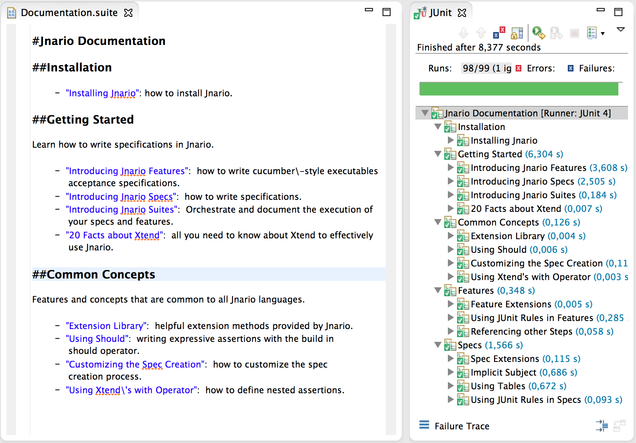Open "Using Xtend\'s with Operator" editor link
This screenshot has height=443, width=636.
click(131, 390)
